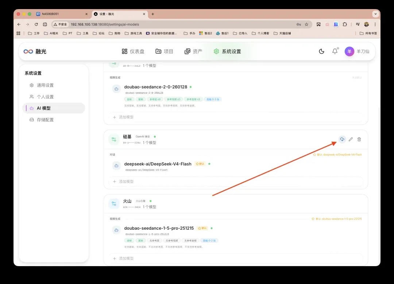Click the password key icon in address bar
Image resolution: width=394 pixels, height=284 pixels.
pos(298,24)
